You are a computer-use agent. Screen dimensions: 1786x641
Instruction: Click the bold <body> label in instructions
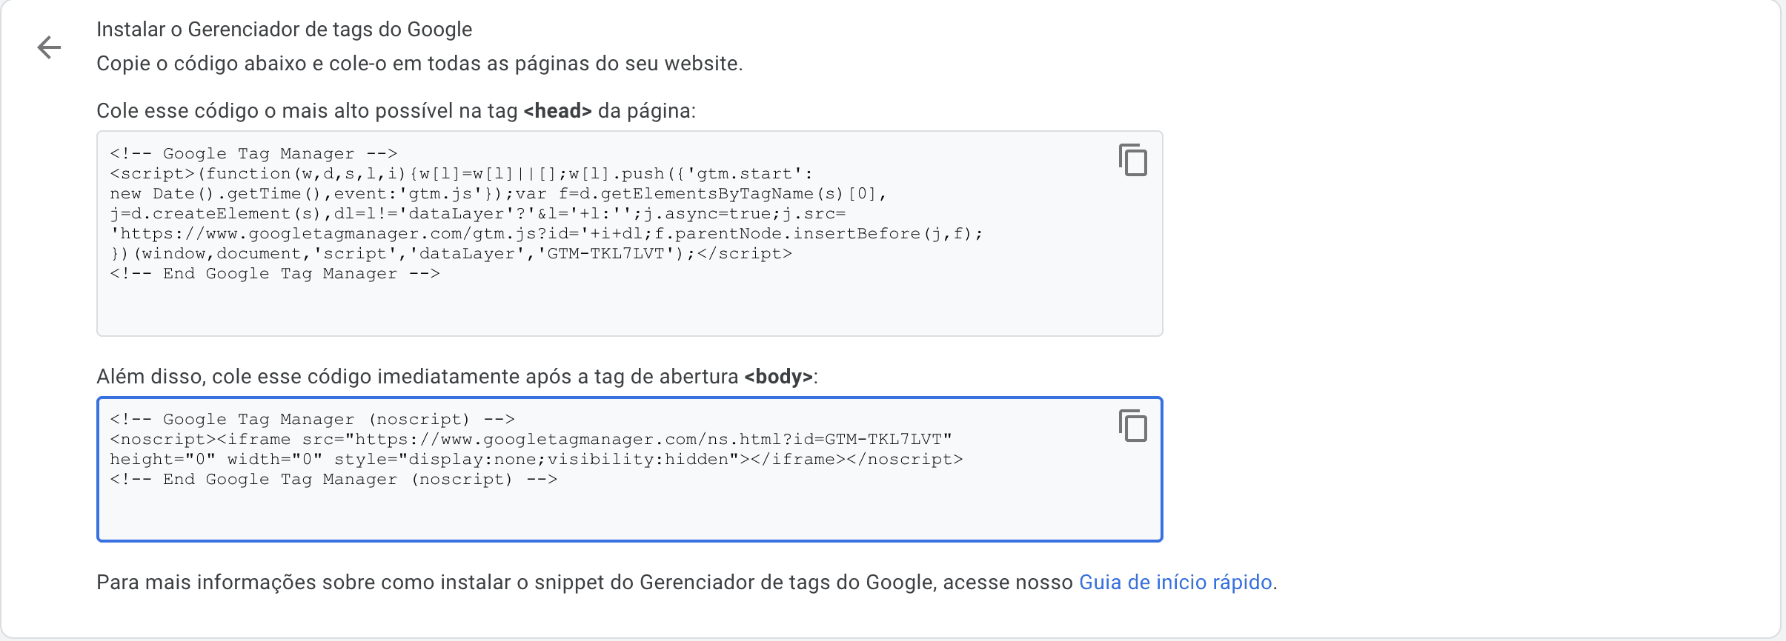[777, 377]
